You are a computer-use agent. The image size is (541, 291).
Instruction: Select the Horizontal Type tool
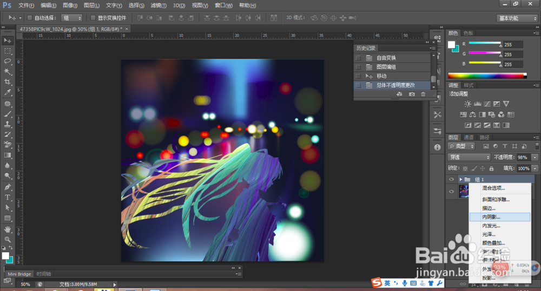[7, 197]
